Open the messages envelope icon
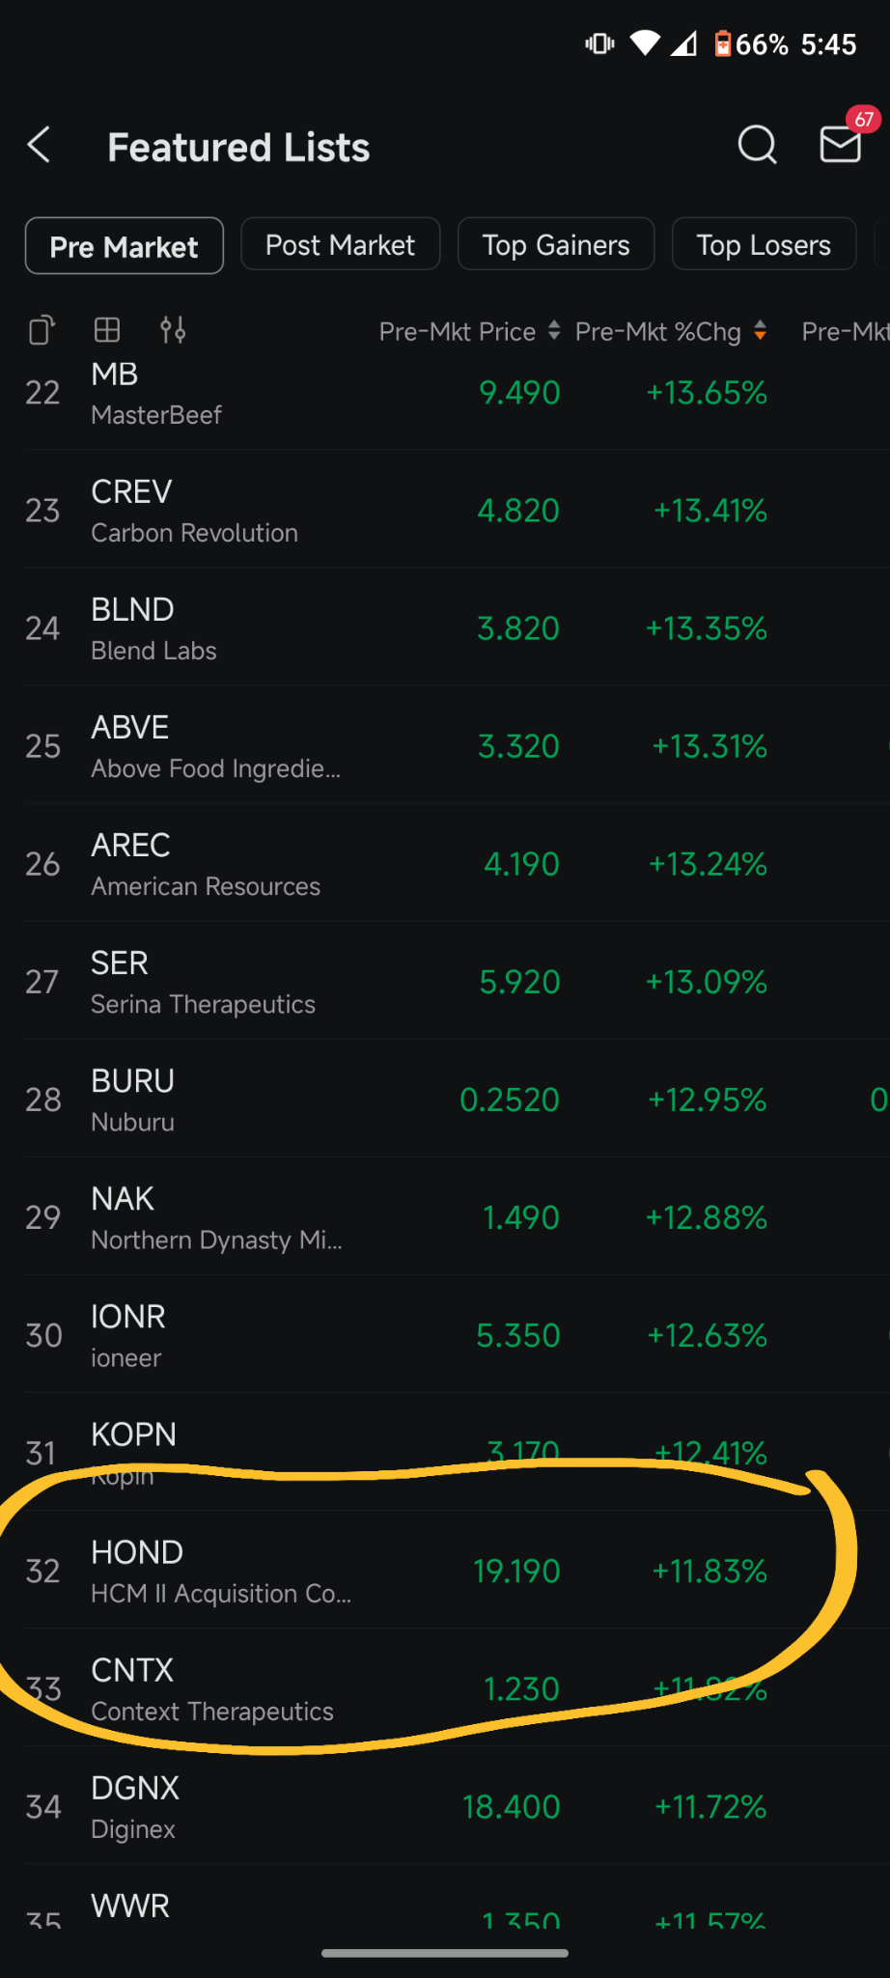Image resolution: width=890 pixels, height=1978 pixels. (839, 146)
